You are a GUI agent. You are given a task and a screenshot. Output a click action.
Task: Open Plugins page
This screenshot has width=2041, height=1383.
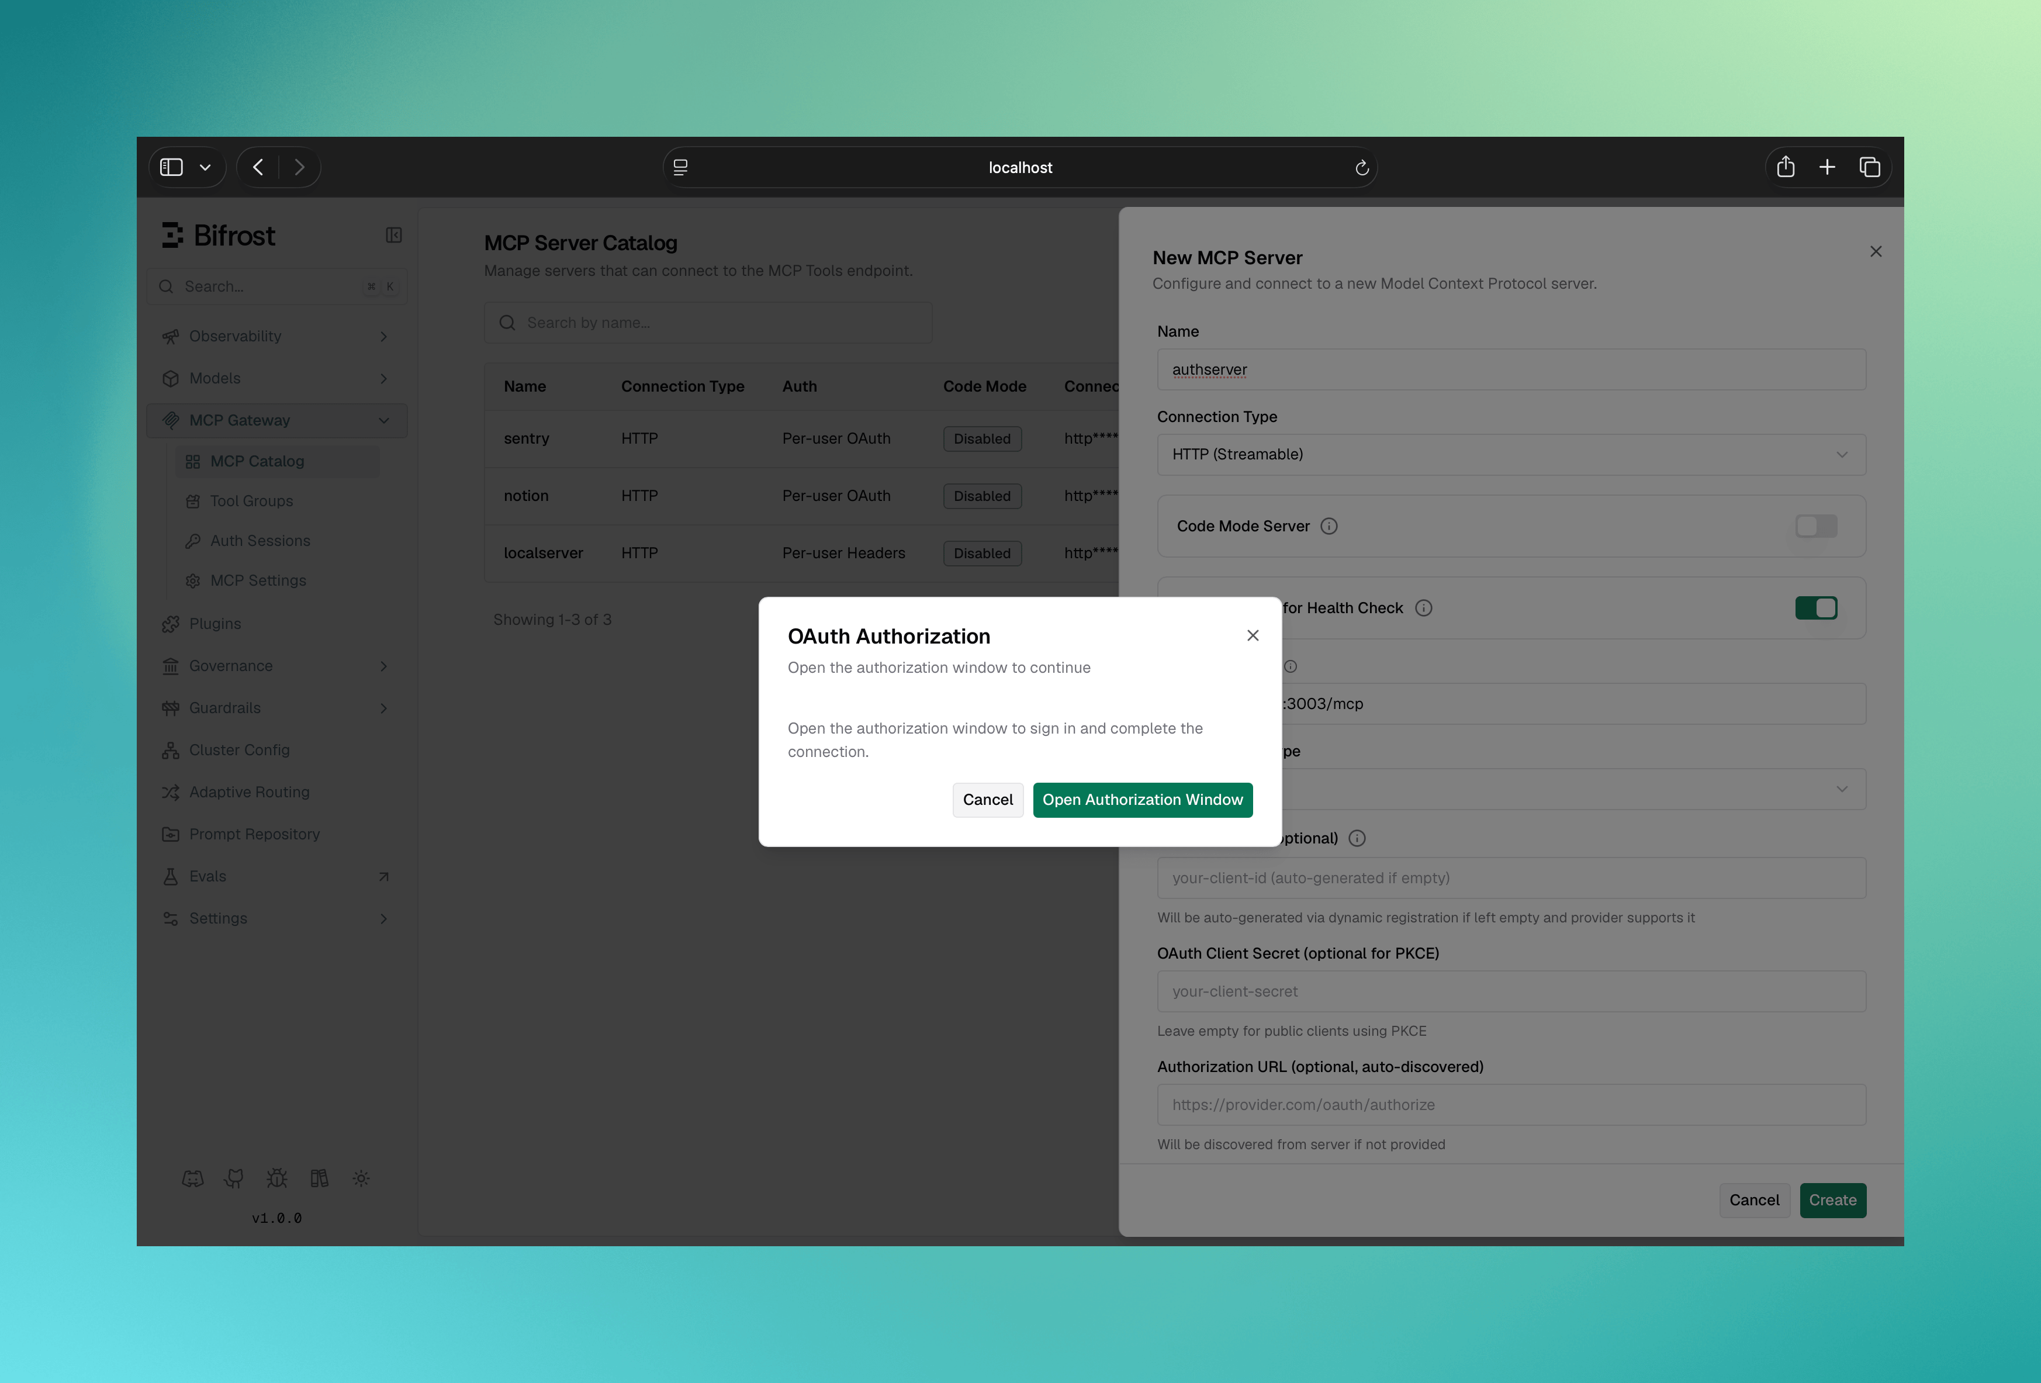click(x=276, y=624)
